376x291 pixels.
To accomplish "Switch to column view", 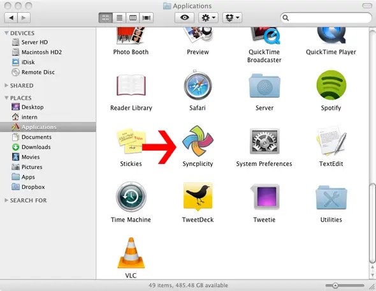I will [x=133, y=17].
